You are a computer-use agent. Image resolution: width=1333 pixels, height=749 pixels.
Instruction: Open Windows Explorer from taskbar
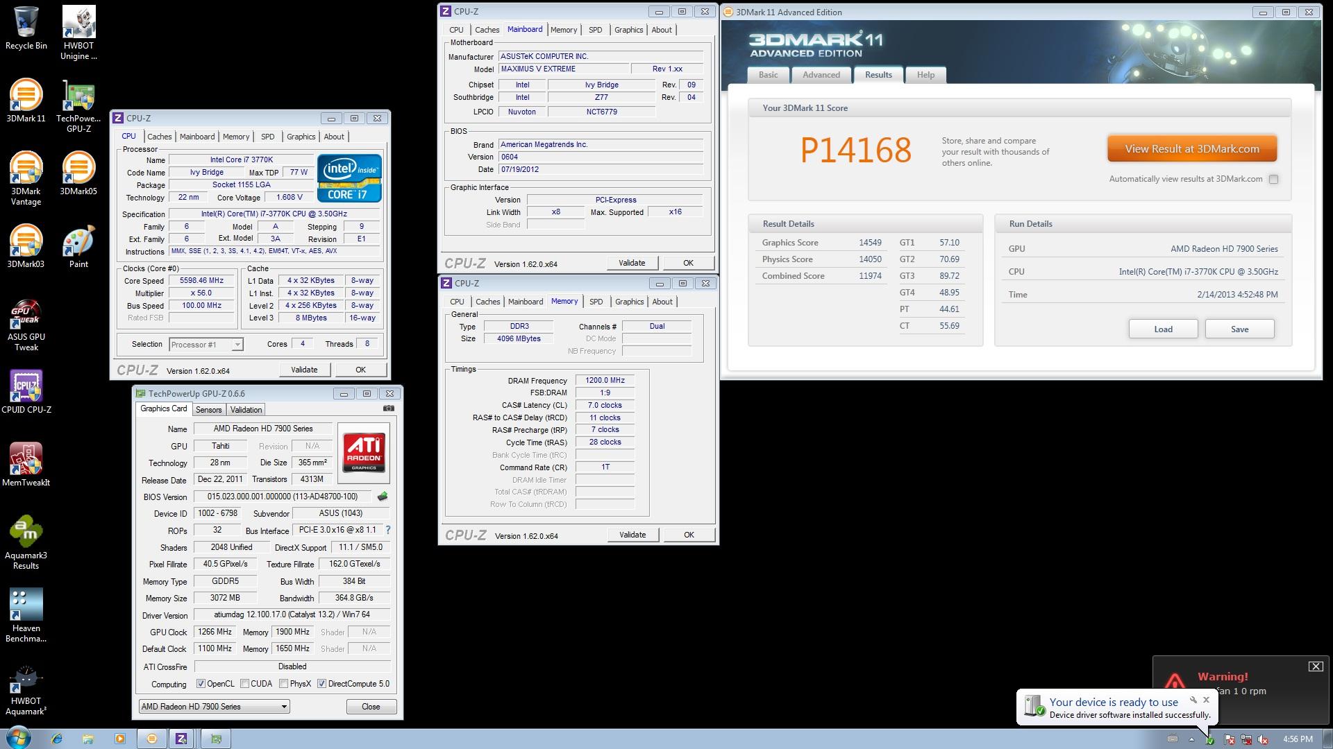pyautogui.click(x=88, y=739)
